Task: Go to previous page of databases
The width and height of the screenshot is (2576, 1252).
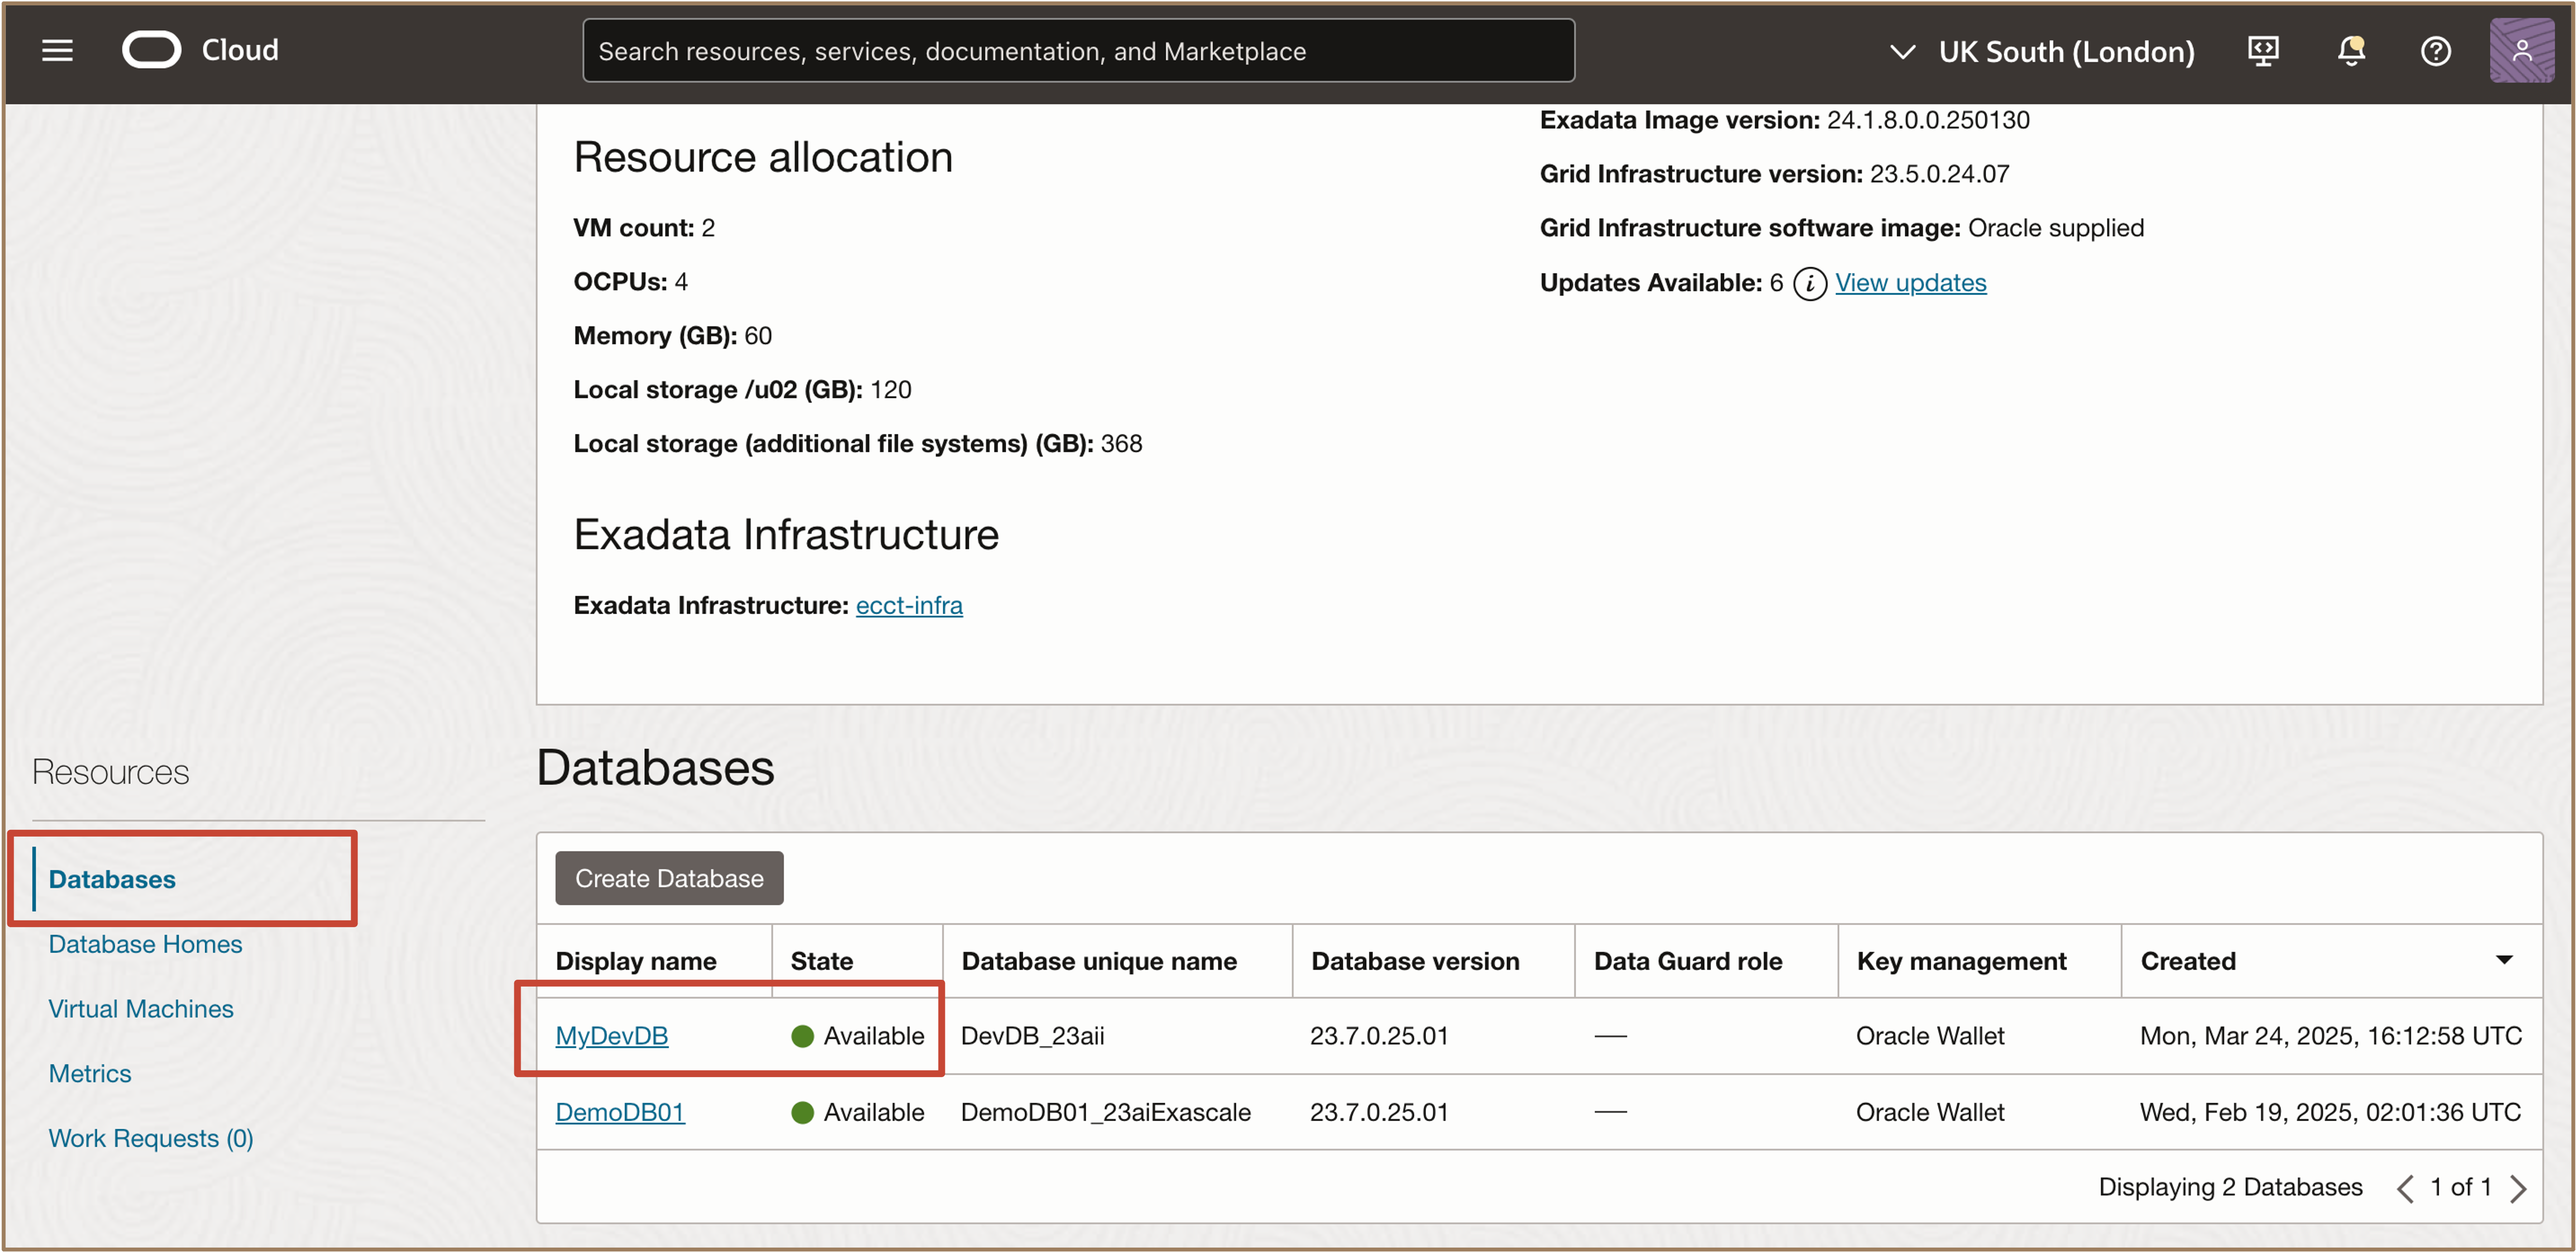Action: coord(2405,1188)
